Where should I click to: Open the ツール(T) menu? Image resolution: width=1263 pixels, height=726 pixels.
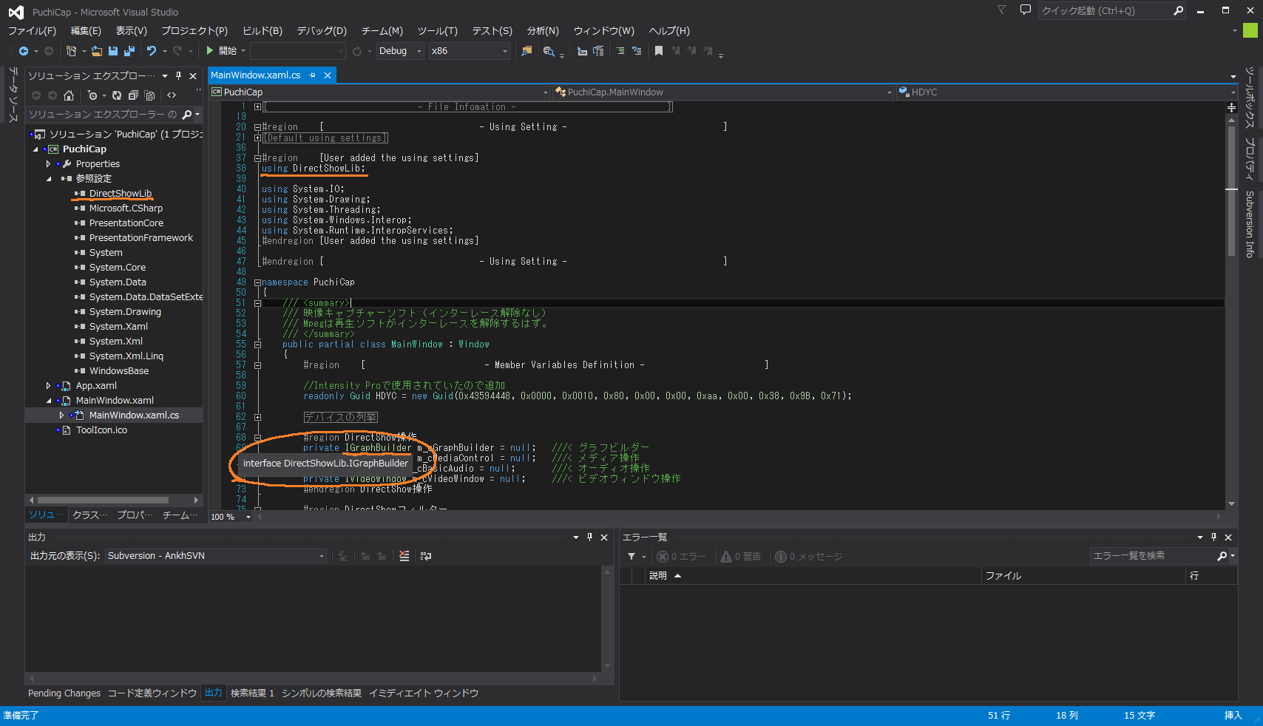coord(438,31)
